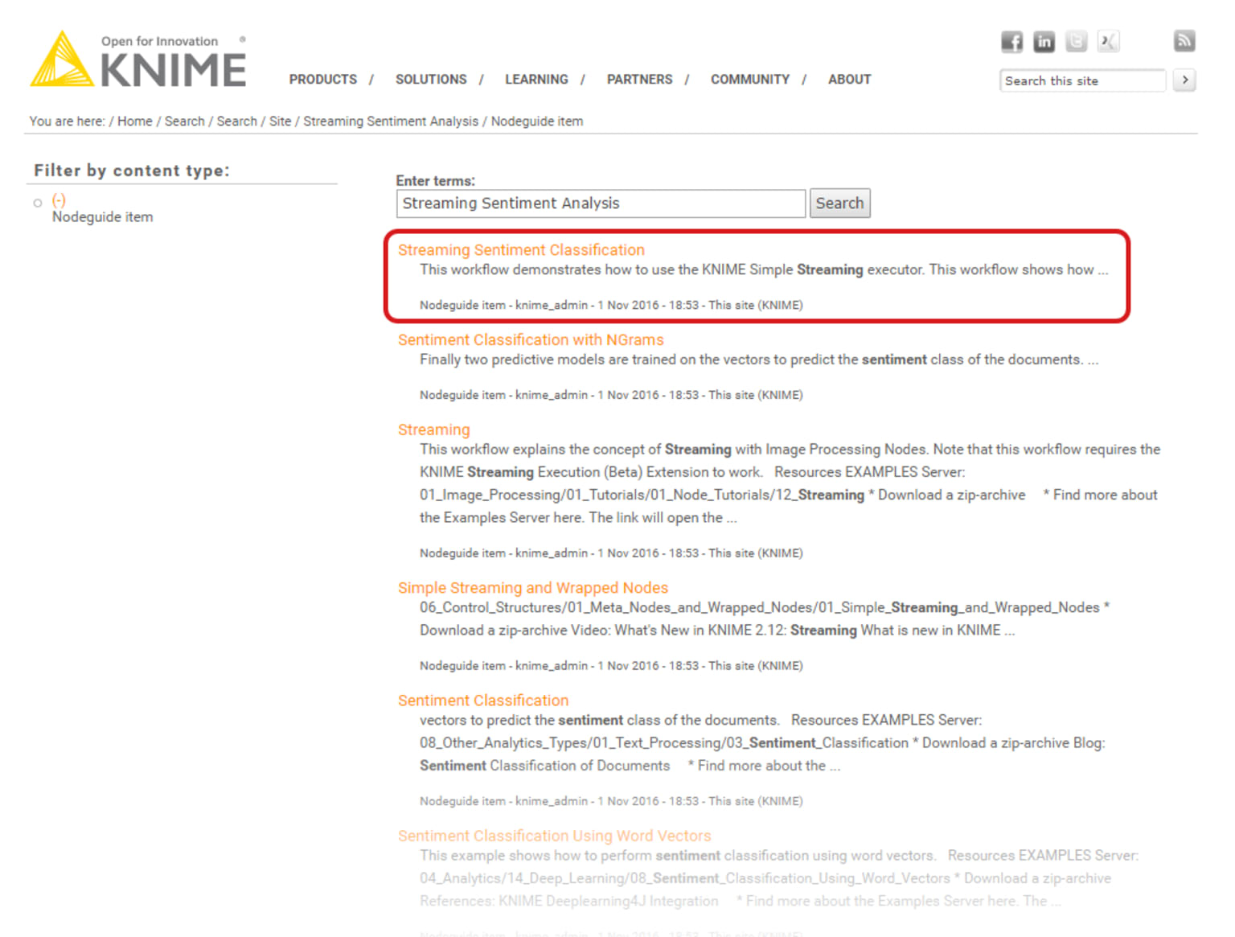Open the RSS feed icon
Image resolution: width=1235 pixels, height=937 pixels.
point(1184,40)
